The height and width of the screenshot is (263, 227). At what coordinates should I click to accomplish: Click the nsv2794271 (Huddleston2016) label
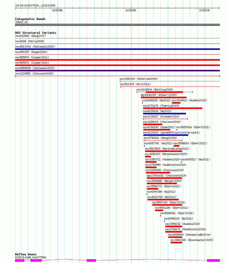click(x=186, y=229)
